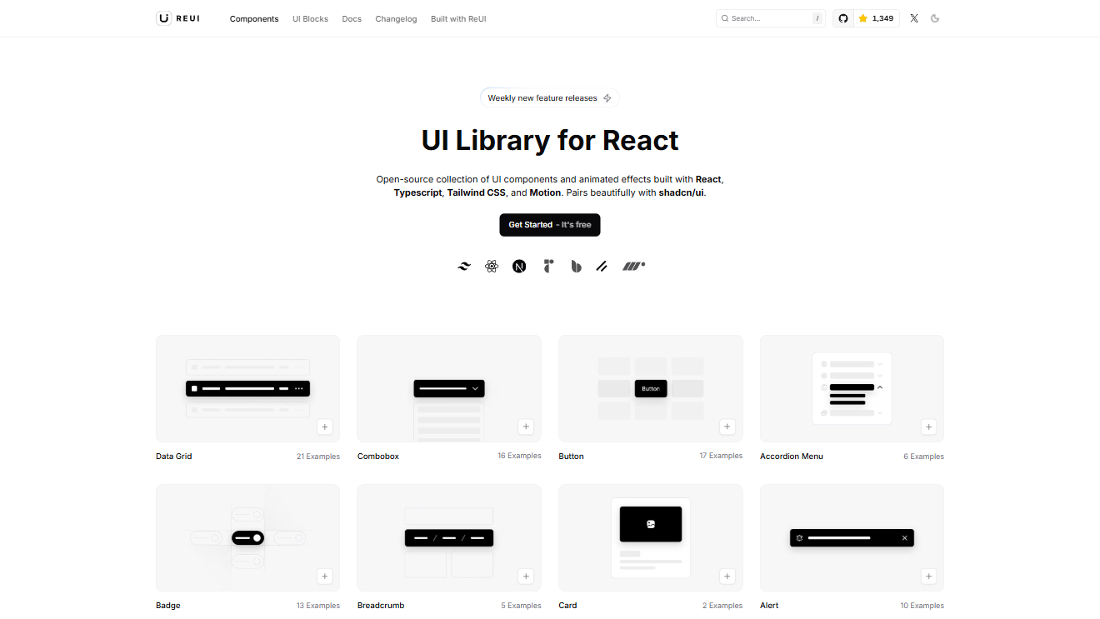Click the Weekly new feature releases badge
This screenshot has width=1100, height=619.
click(550, 98)
